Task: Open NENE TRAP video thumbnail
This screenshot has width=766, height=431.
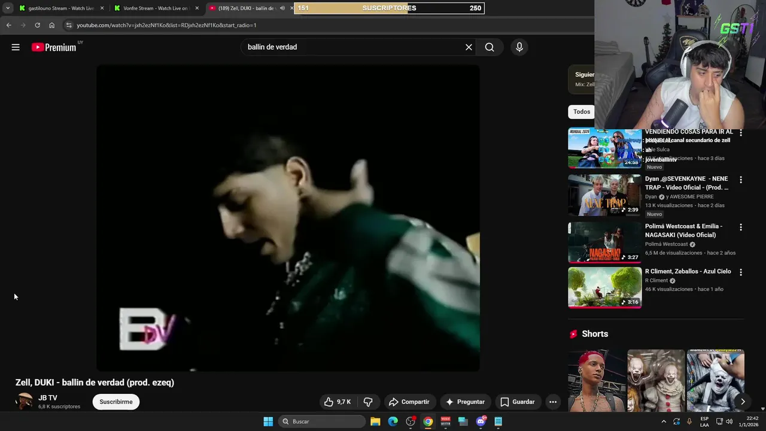Action: click(604, 195)
